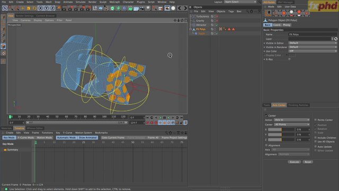Open the light objects icon in toolbar
The width and height of the screenshot is (339, 191).
148,8
